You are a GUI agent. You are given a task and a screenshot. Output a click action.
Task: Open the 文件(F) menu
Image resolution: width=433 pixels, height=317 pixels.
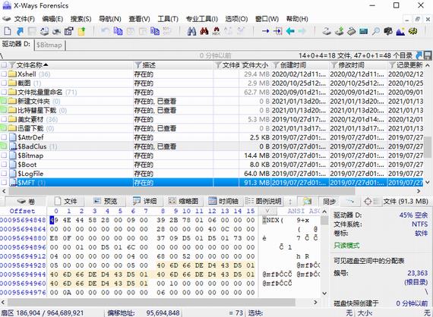tap(24, 19)
